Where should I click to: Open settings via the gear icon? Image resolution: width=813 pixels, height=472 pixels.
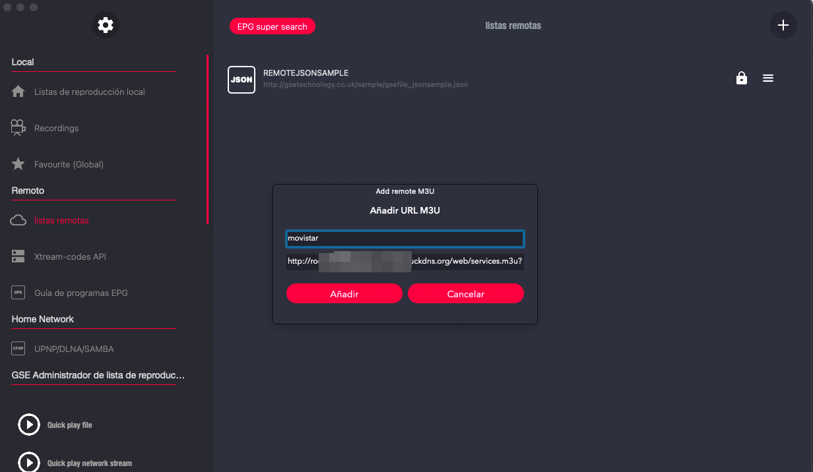tap(105, 25)
